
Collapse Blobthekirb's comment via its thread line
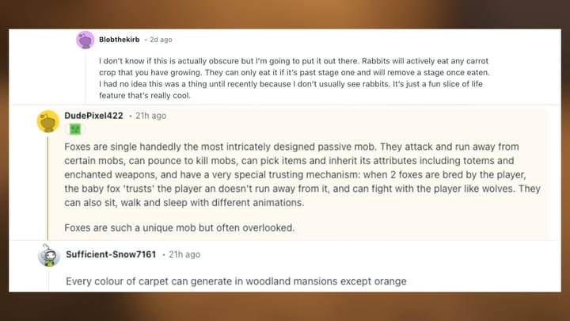coord(85,75)
